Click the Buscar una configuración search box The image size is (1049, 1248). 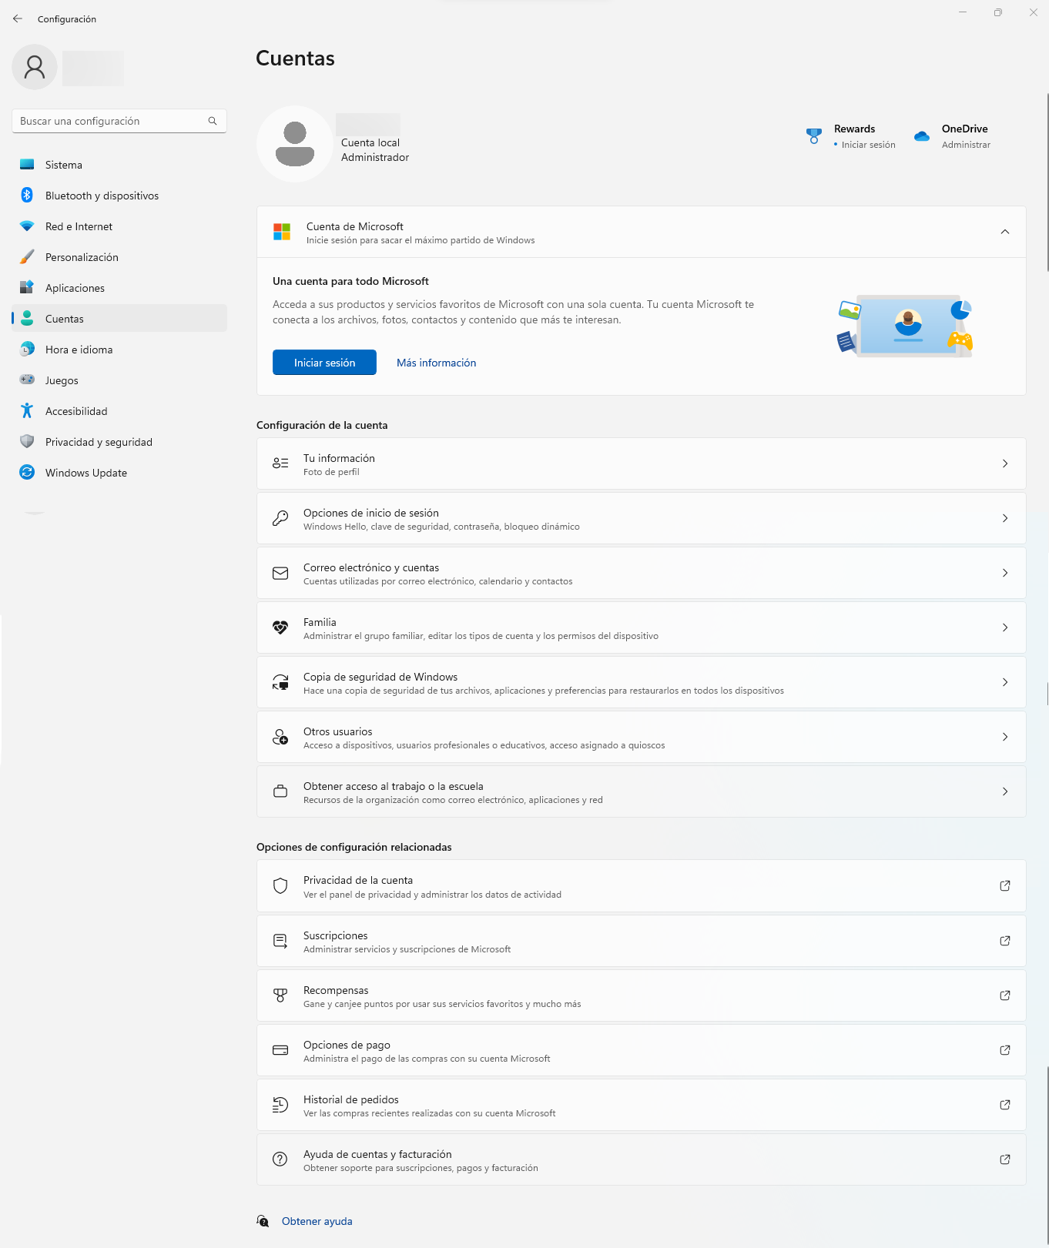(x=119, y=121)
